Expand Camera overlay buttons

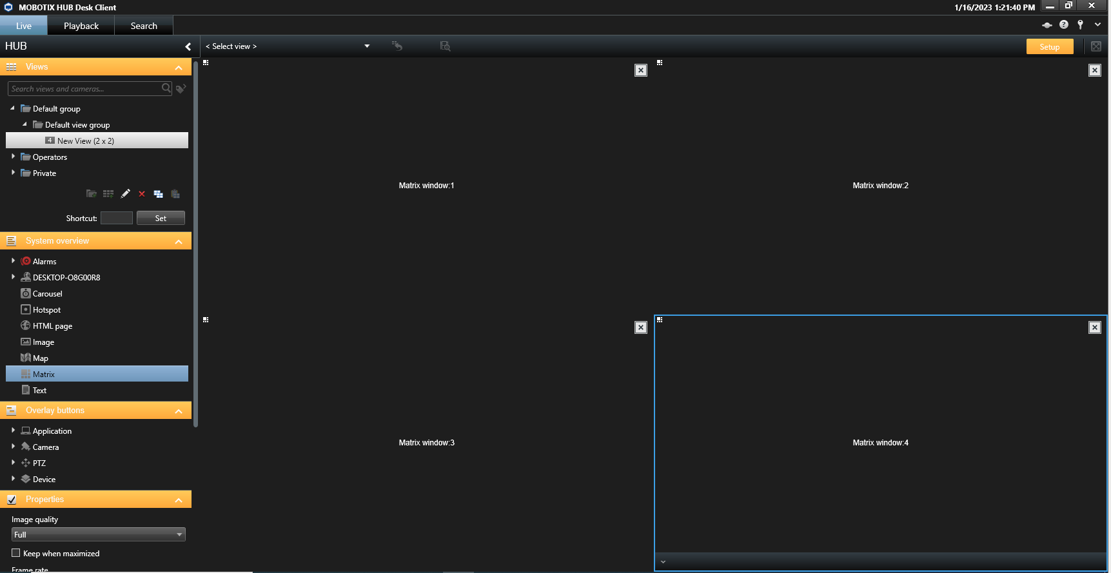pyautogui.click(x=13, y=447)
